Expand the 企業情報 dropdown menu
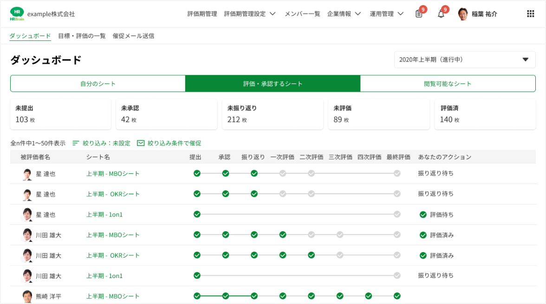Viewport: 546px width, 304px height. coord(344,14)
